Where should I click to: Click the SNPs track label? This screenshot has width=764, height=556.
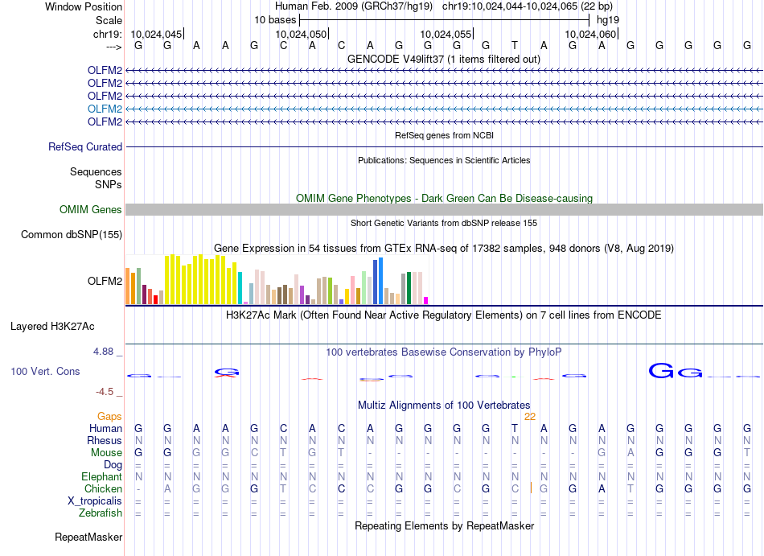point(109,185)
